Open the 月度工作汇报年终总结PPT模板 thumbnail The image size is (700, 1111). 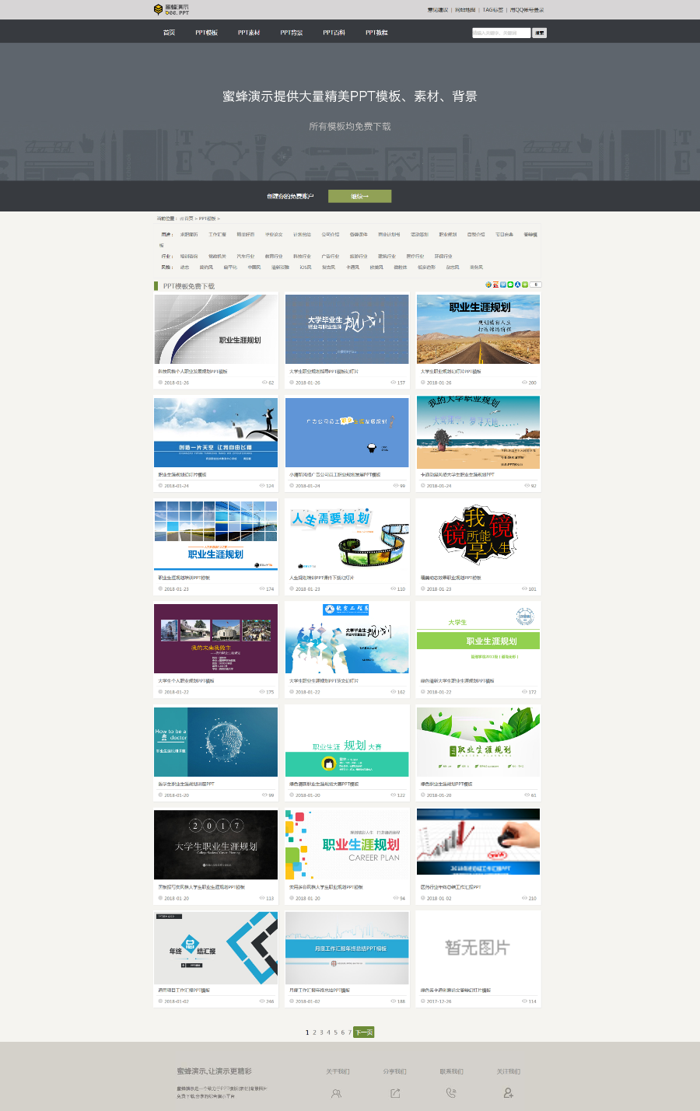(x=347, y=948)
